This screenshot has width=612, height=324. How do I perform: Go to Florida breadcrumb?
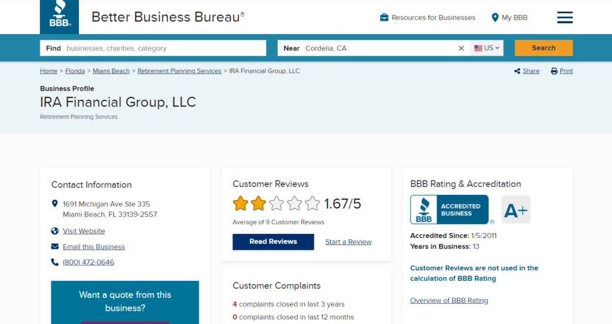(75, 71)
